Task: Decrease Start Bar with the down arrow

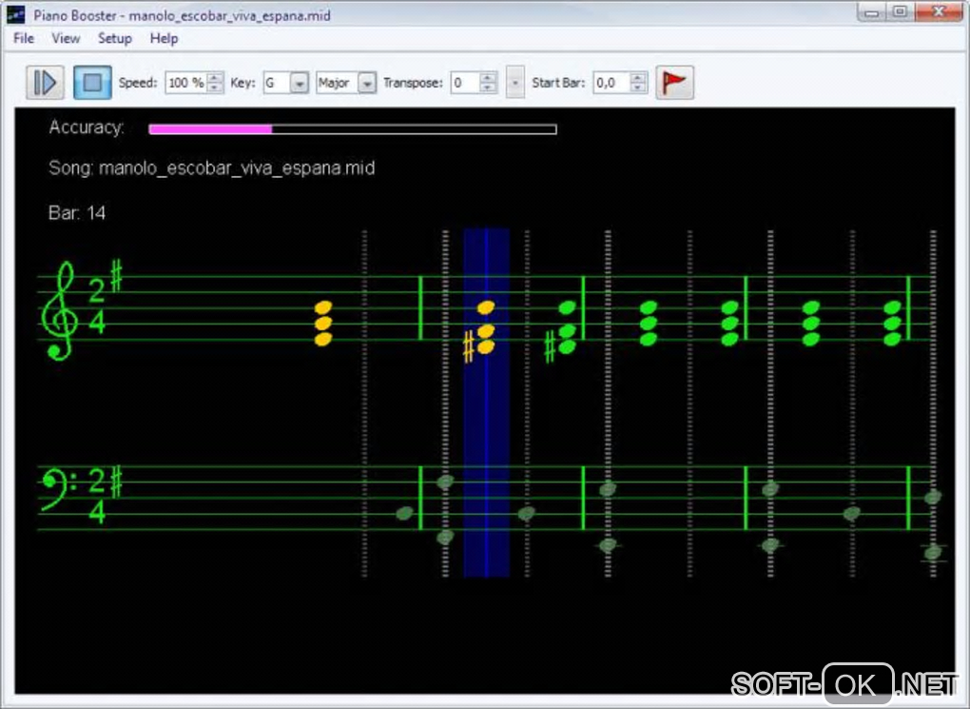Action: (x=638, y=88)
